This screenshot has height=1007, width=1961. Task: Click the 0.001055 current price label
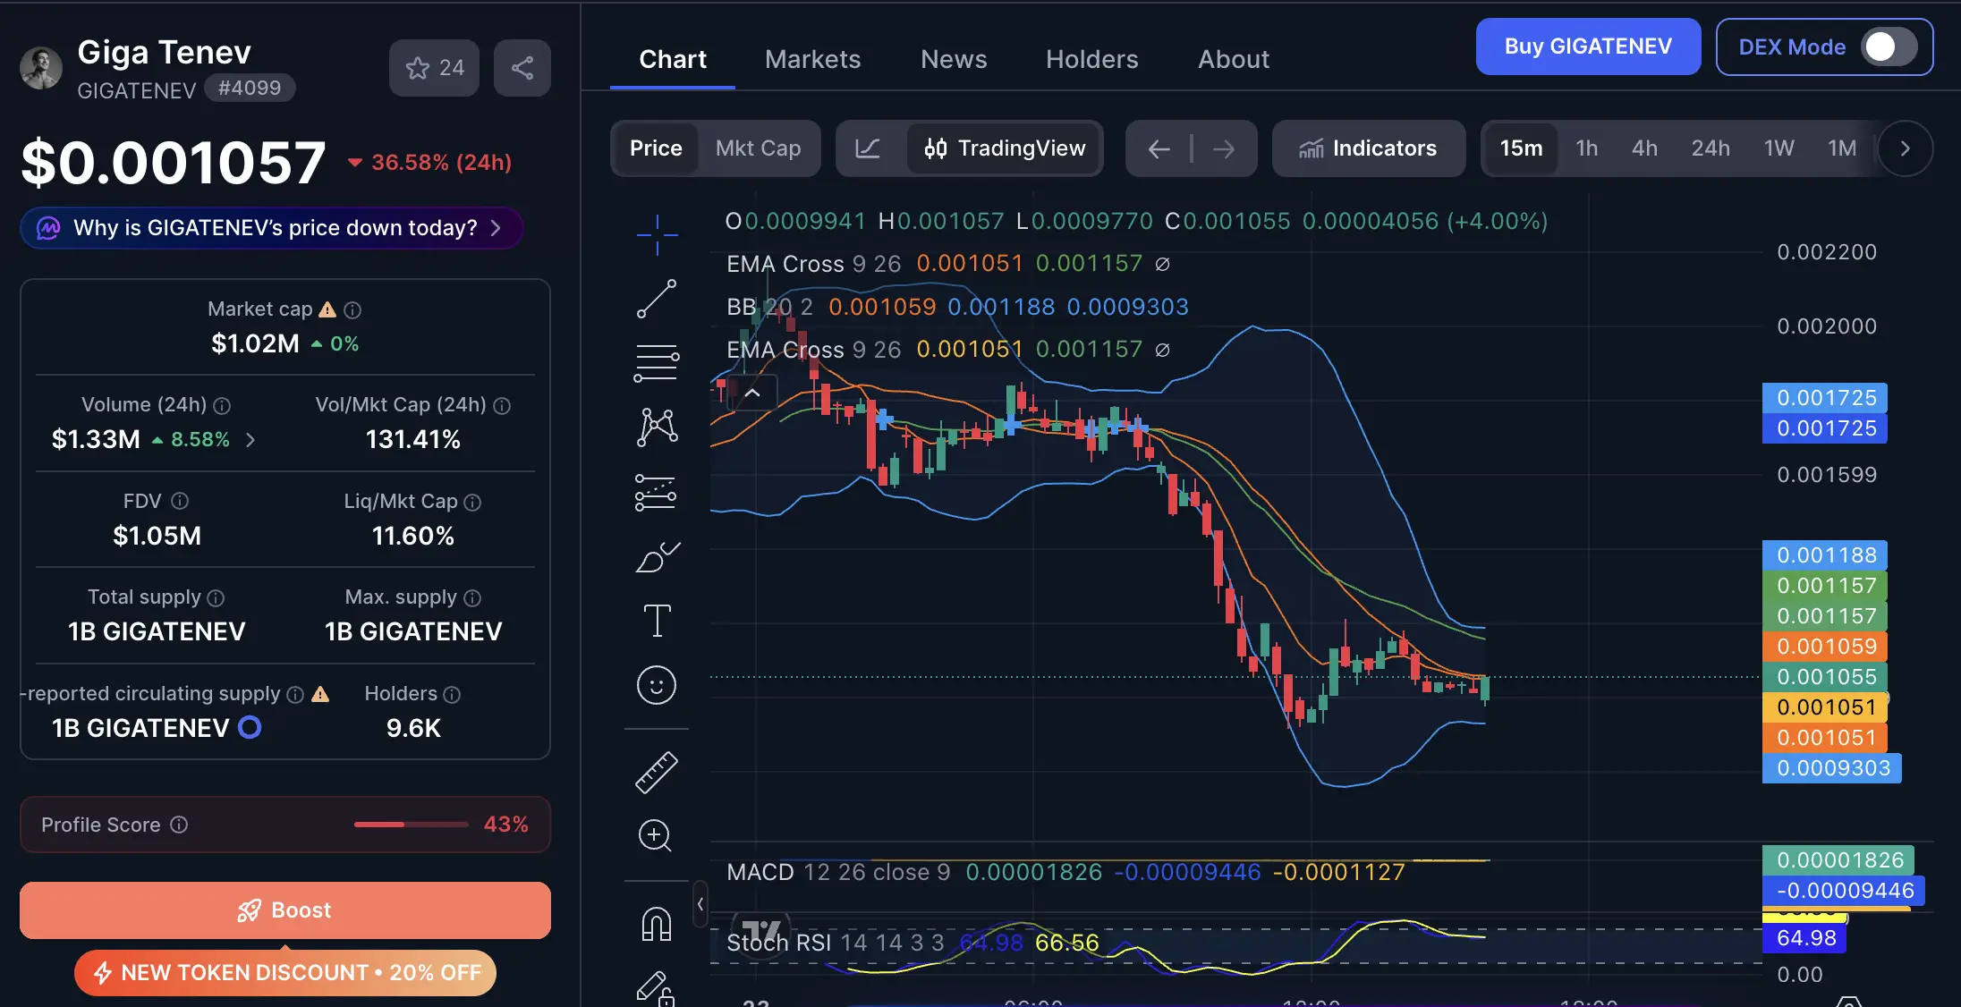click(x=1825, y=677)
